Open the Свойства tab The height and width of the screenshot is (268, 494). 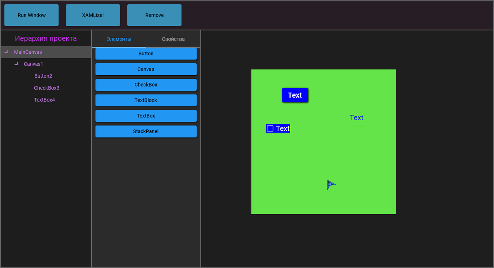tap(173, 39)
